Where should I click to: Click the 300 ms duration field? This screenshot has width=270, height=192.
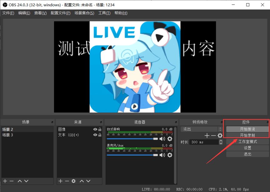coord(204,142)
